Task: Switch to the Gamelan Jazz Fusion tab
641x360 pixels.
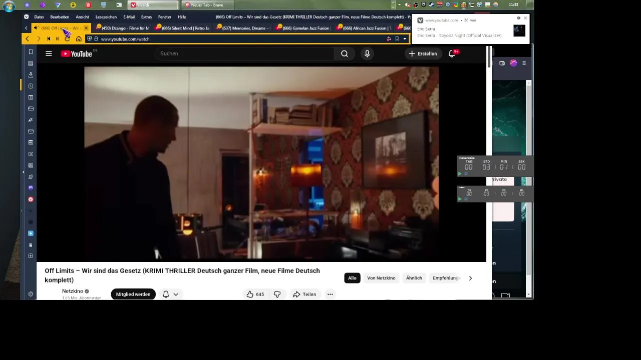Action: point(303,28)
